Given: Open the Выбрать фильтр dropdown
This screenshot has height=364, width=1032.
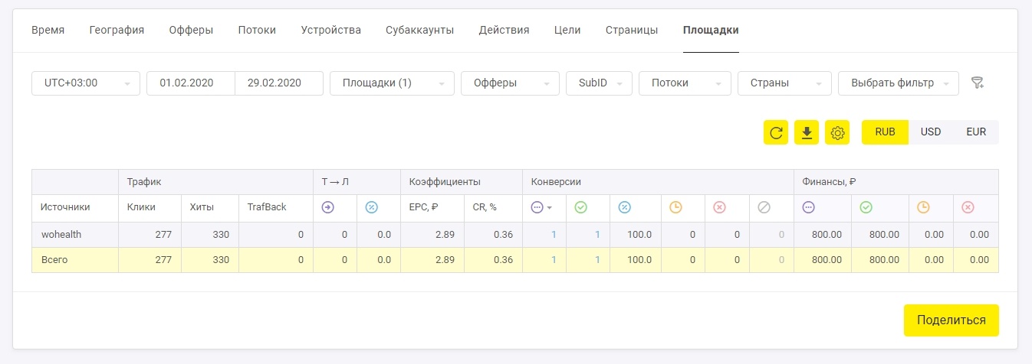Looking at the screenshot, I should point(899,83).
